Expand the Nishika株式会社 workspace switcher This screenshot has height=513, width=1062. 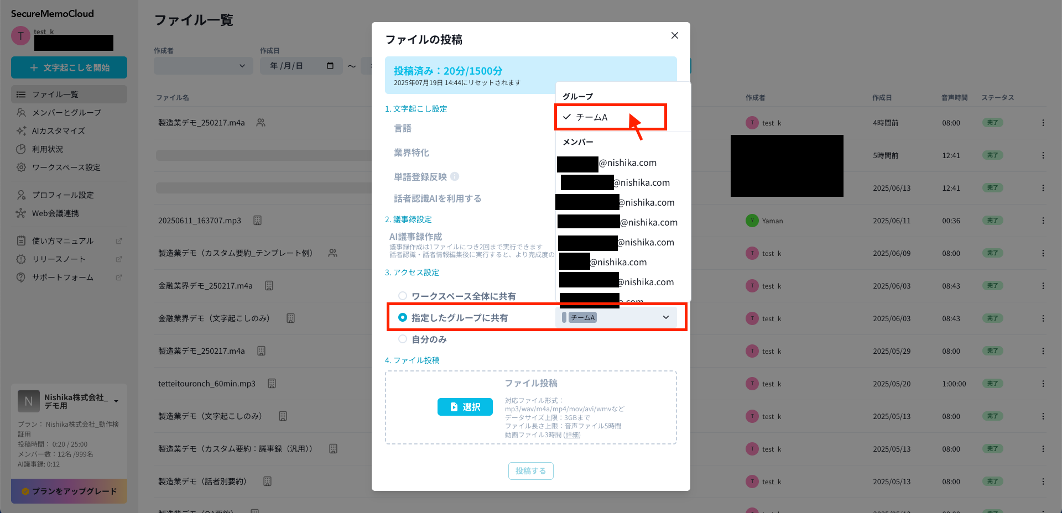(116, 401)
